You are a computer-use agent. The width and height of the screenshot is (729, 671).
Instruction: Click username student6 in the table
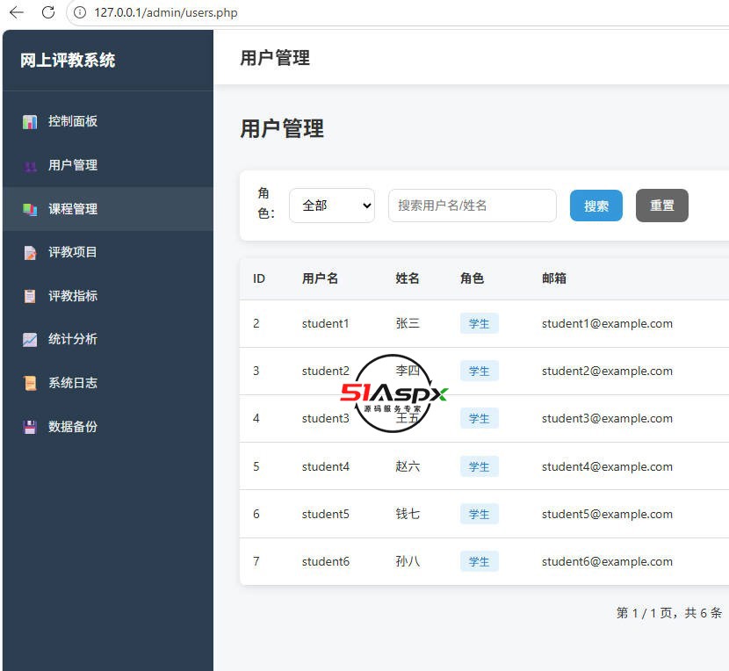pyautogui.click(x=326, y=562)
